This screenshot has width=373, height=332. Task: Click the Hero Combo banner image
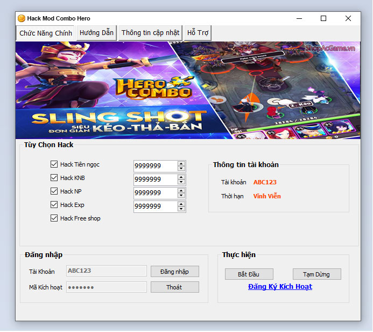click(188, 90)
